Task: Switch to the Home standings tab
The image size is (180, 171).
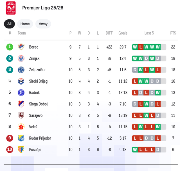Action: pyautogui.click(x=25, y=24)
